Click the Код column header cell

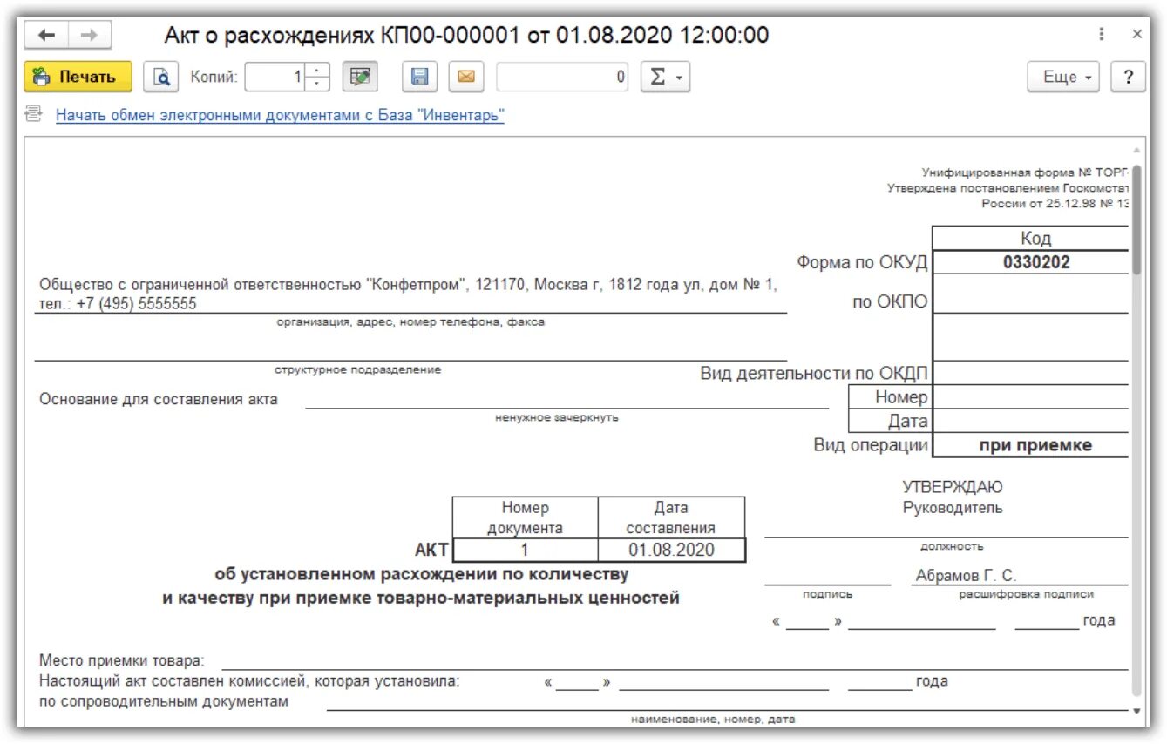coord(1031,238)
